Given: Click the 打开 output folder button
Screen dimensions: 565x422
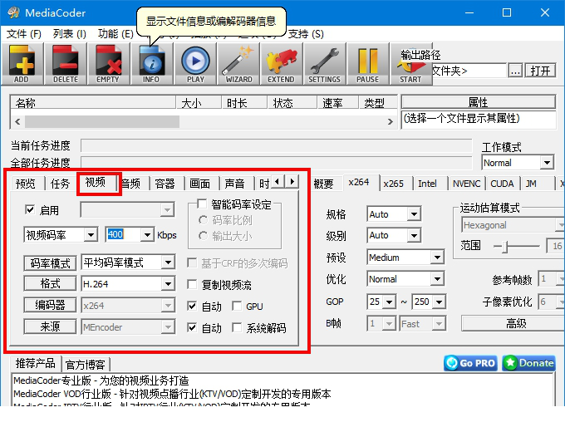Looking at the screenshot, I should click(540, 71).
